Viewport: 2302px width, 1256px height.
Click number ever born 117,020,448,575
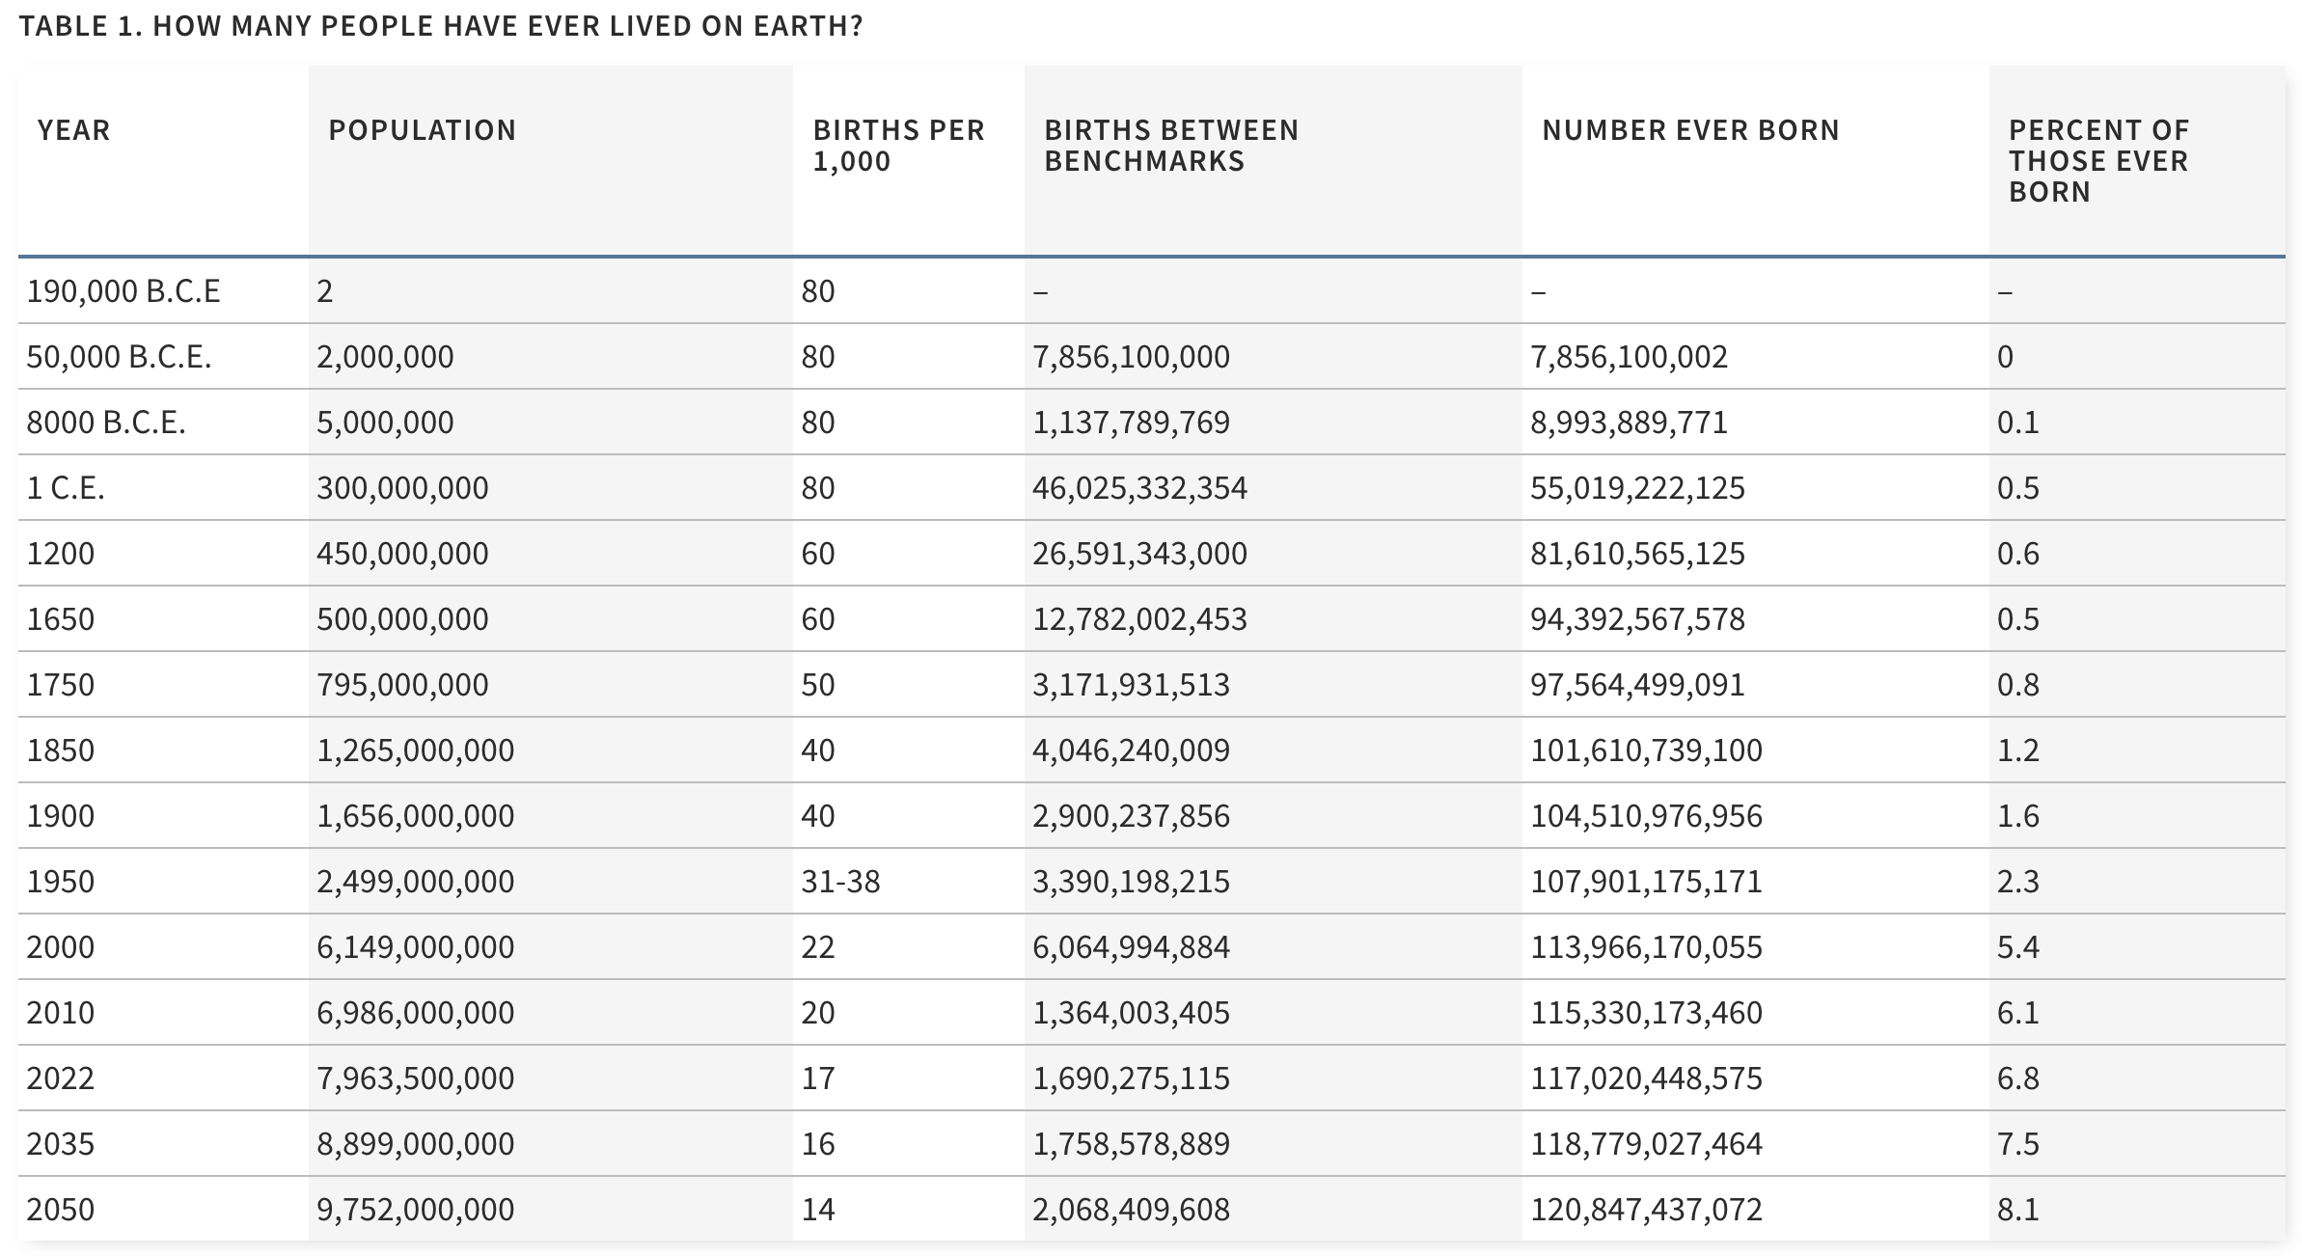pos(1646,1079)
